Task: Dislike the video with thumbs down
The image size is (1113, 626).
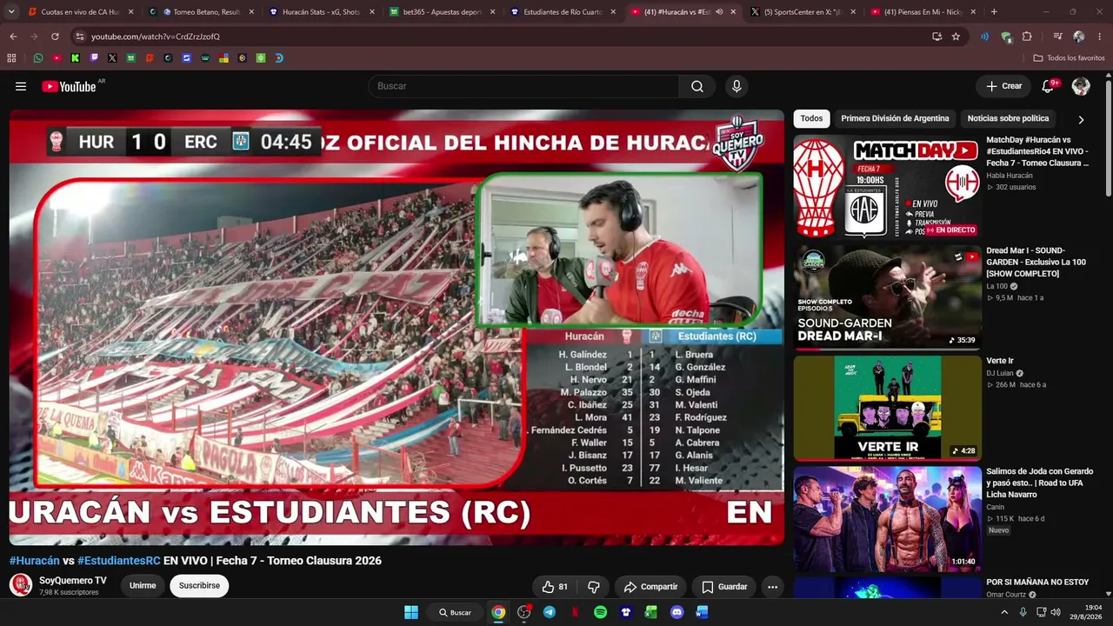Action: 594,587
